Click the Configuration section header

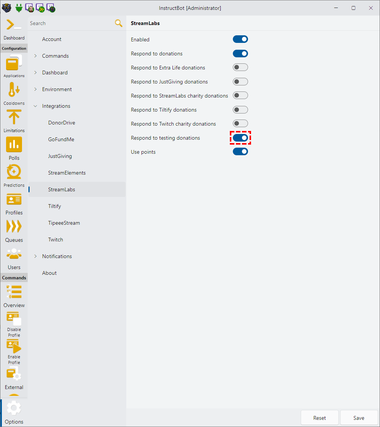(14, 48)
